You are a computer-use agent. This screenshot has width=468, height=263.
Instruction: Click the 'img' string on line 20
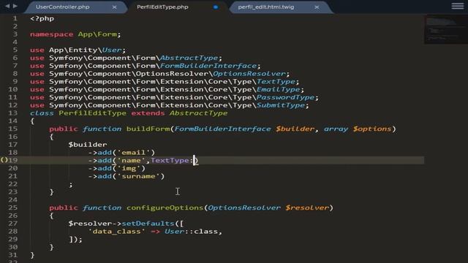pos(129,168)
